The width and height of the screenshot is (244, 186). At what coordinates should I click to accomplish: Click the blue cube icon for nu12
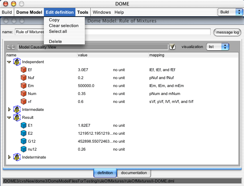[24, 149]
